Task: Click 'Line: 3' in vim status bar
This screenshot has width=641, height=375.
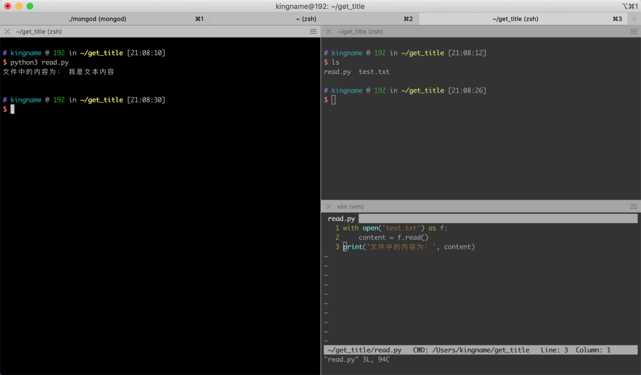Action: coord(554,350)
